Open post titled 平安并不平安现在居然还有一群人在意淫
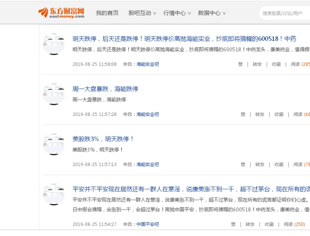 pos(191,189)
